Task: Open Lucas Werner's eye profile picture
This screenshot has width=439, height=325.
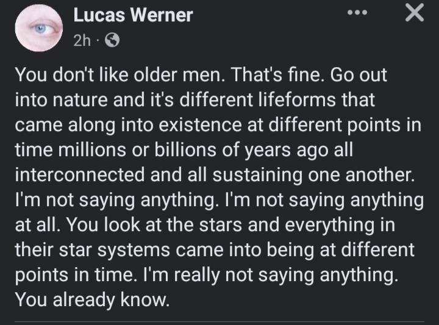Action: 39,28
